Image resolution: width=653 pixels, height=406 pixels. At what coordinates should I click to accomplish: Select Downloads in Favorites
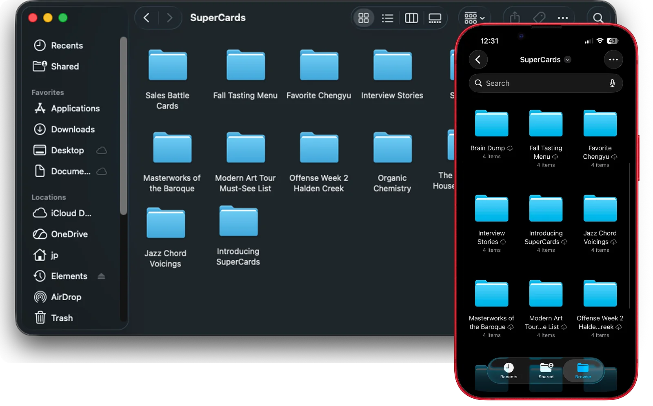(x=64, y=129)
